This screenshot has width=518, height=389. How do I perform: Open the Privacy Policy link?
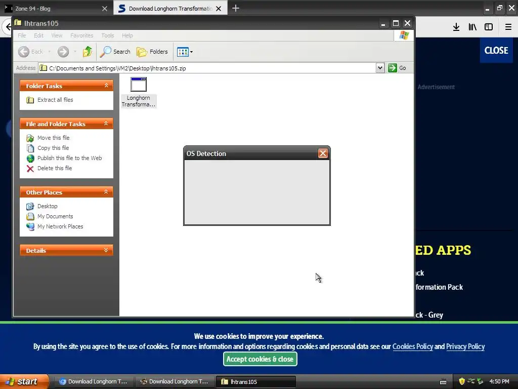pyautogui.click(x=465, y=346)
